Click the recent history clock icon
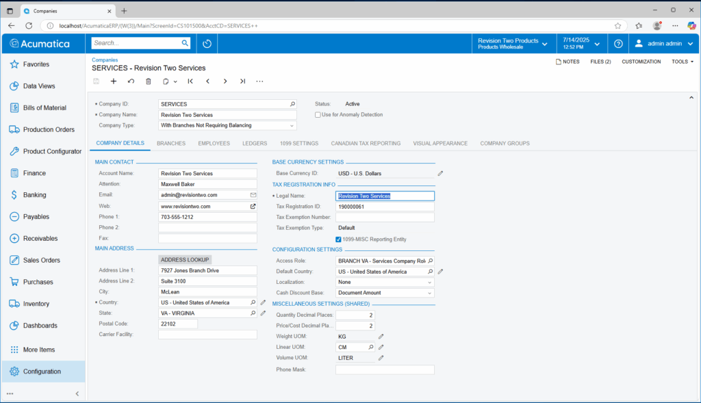The width and height of the screenshot is (701, 403). (x=207, y=44)
